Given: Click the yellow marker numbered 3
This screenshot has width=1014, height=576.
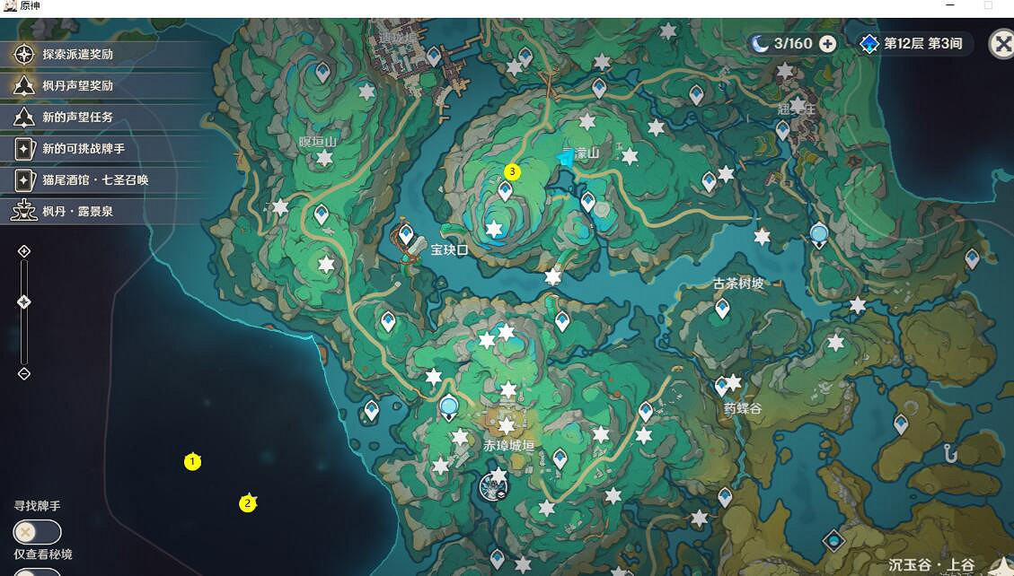Looking at the screenshot, I should 512,170.
